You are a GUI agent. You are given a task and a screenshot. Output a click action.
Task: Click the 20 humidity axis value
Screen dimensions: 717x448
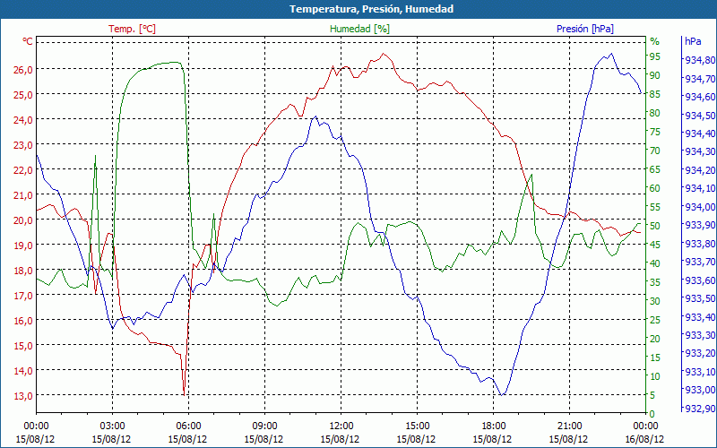point(655,340)
